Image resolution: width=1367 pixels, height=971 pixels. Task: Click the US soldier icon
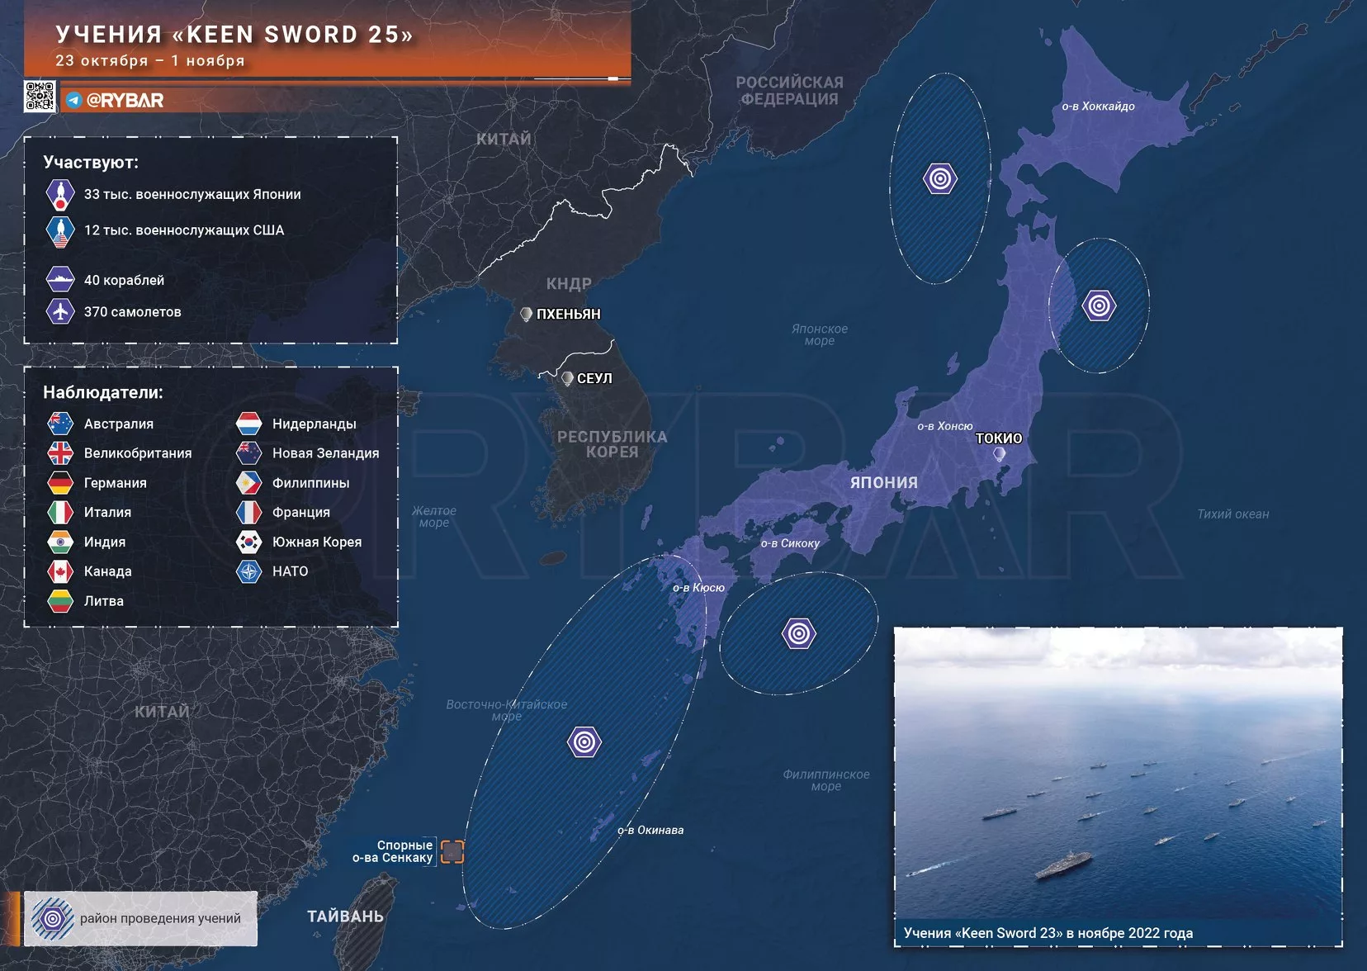[x=60, y=231]
